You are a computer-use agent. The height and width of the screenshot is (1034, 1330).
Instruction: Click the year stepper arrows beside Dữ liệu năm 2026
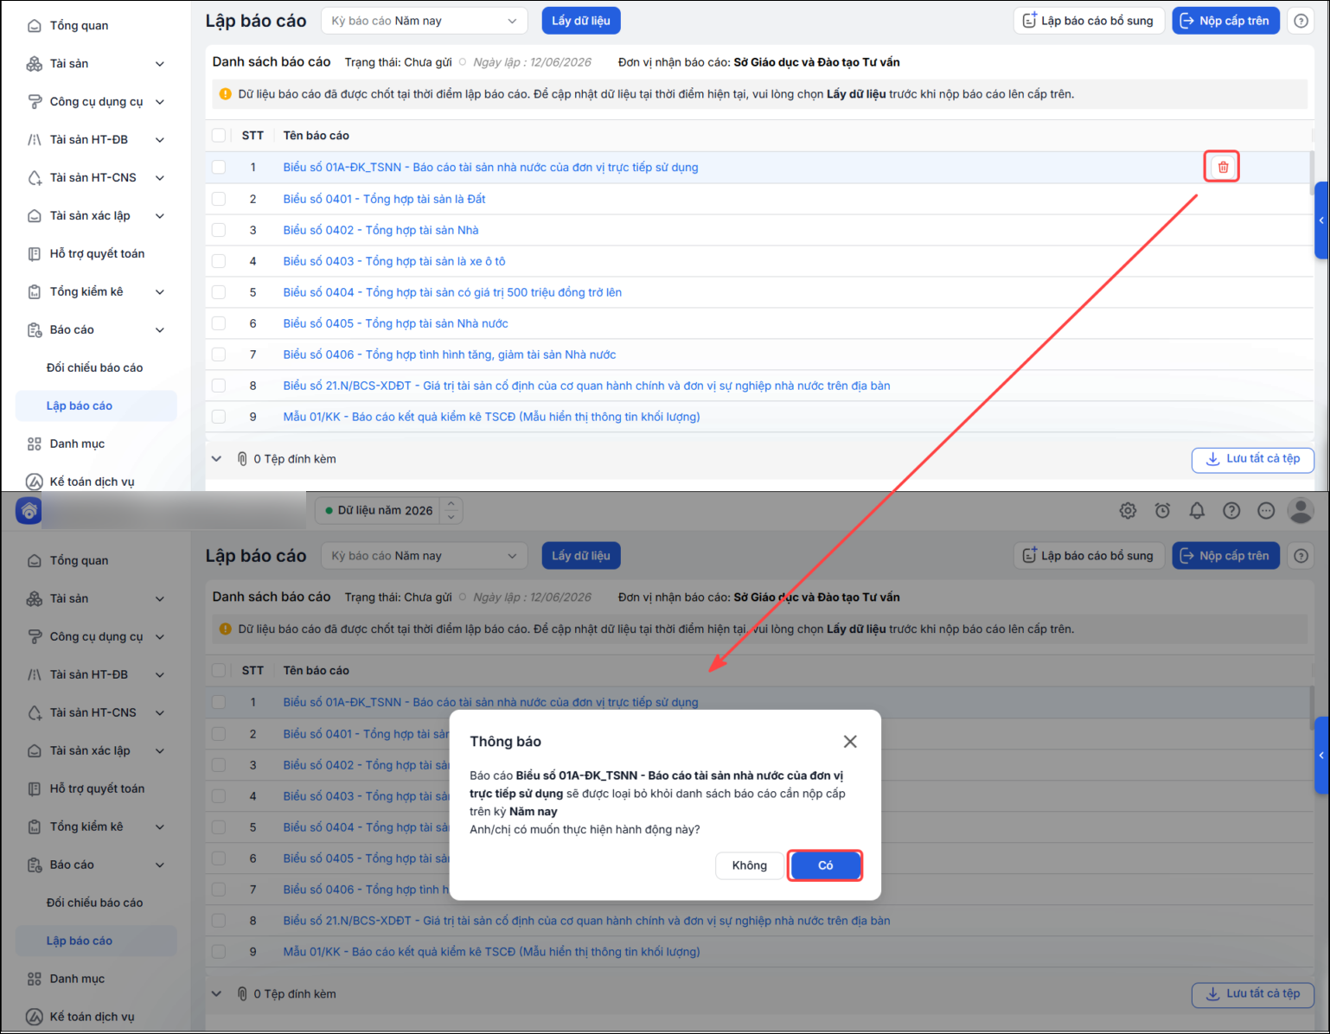pyautogui.click(x=451, y=511)
